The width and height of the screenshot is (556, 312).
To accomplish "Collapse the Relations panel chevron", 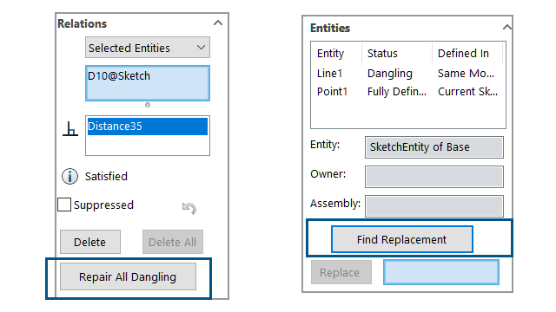I will [x=218, y=23].
